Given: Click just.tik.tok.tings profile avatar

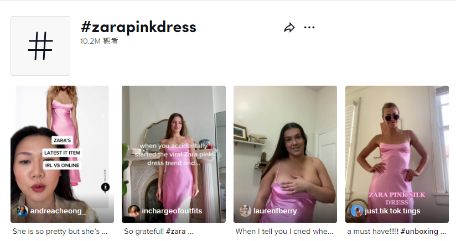Looking at the screenshot, I should pyautogui.click(x=357, y=211).
